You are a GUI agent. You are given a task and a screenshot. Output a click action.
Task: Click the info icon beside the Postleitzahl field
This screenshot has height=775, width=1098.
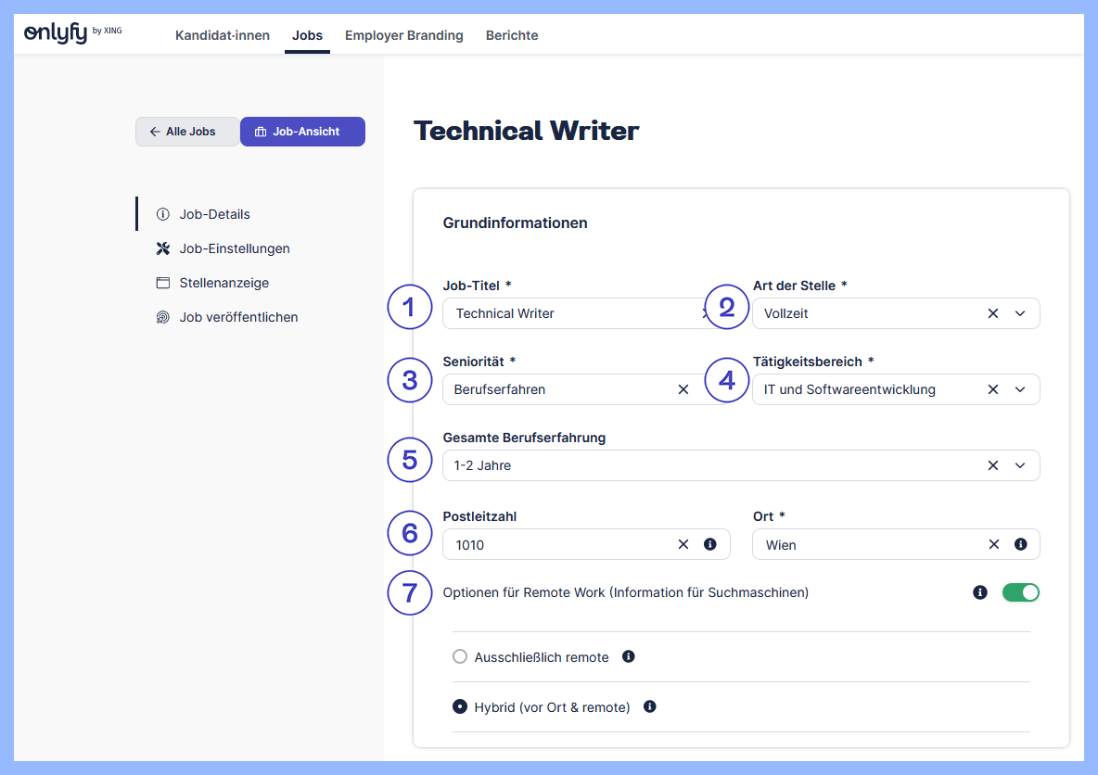tap(710, 544)
